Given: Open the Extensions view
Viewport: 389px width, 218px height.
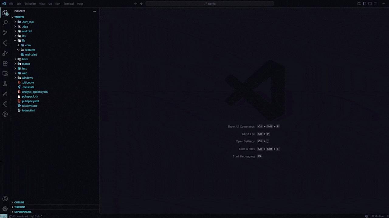Looking at the screenshot, I should [5, 64].
